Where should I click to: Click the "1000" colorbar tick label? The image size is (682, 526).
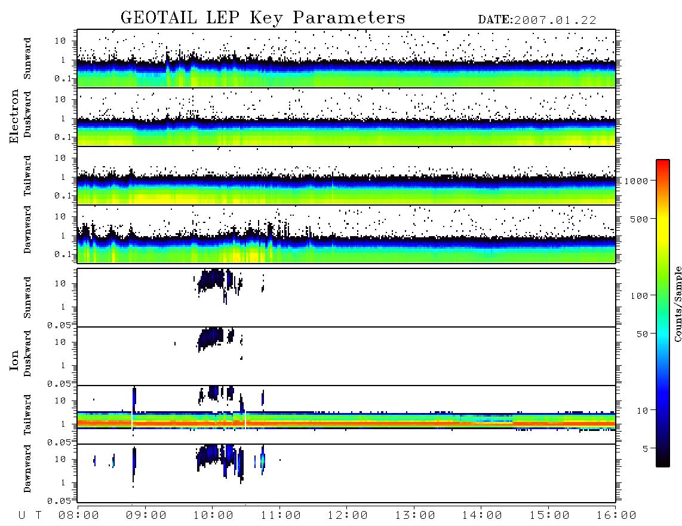(637, 181)
